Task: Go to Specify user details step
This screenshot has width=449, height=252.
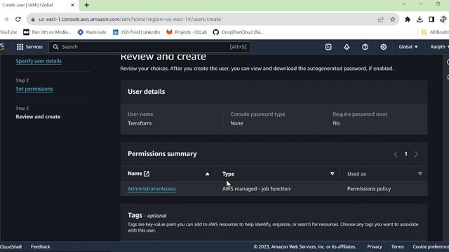Action: pos(39,61)
